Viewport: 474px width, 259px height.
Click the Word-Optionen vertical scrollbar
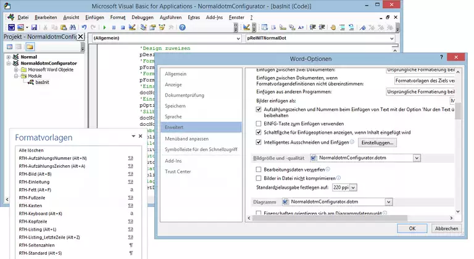(457, 136)
